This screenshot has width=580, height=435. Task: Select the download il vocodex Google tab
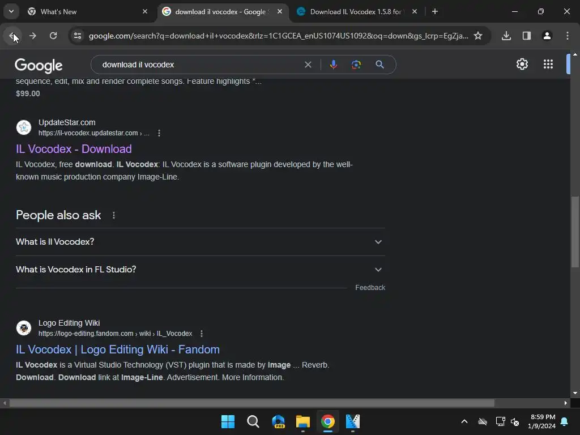coord(222,12)
